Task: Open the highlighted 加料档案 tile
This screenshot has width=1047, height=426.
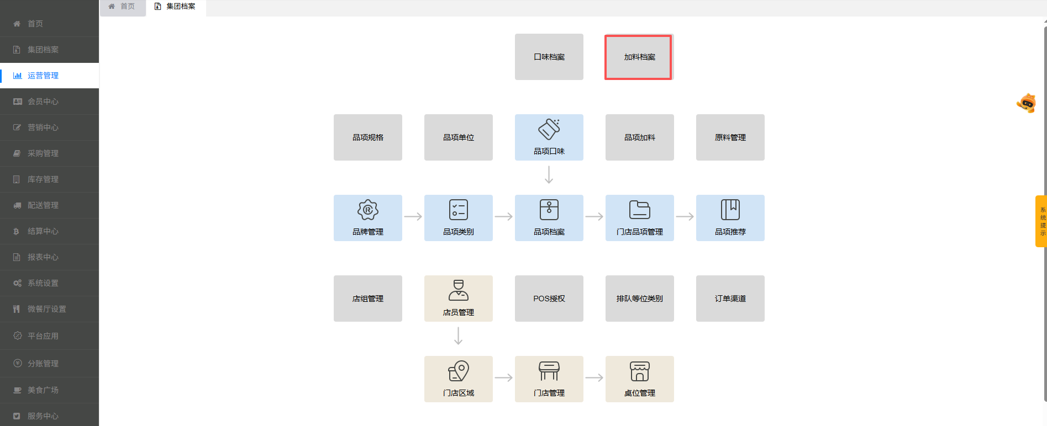Action: tap(639, 57)
